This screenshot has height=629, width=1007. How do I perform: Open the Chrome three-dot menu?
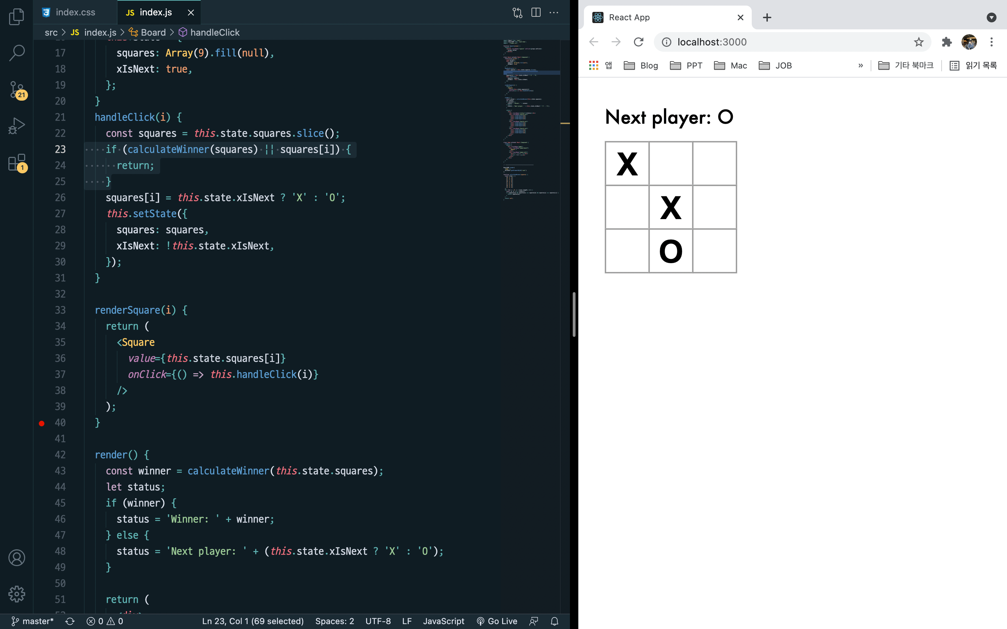(992, 42)
